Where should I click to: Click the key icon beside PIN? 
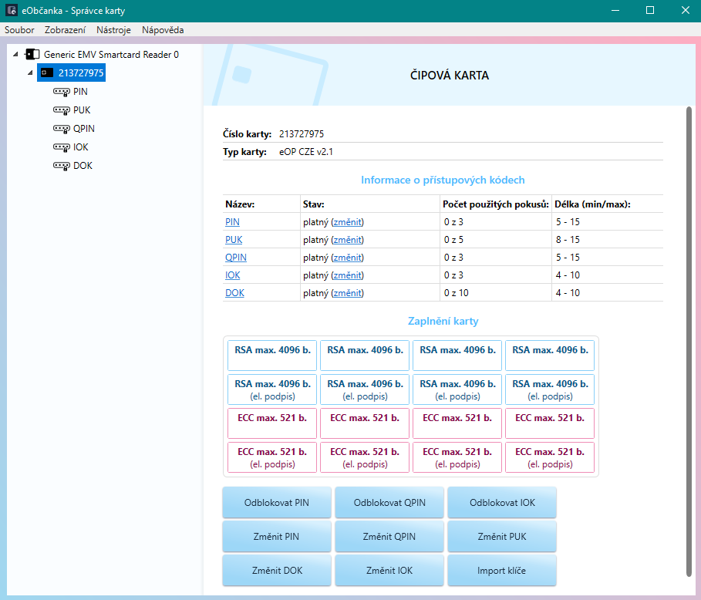61,92
